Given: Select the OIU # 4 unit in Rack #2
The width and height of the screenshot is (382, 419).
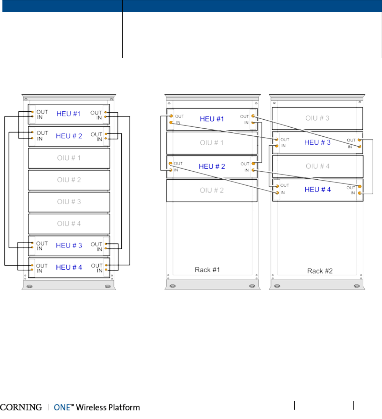Looking at the screenshot, I should point(318,166).
